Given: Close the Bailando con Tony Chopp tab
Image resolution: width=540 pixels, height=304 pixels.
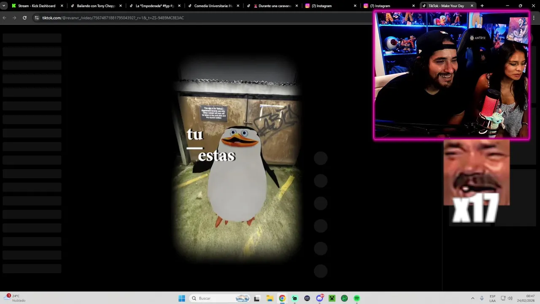Looking at the screenshot, I should coord(121,6).
